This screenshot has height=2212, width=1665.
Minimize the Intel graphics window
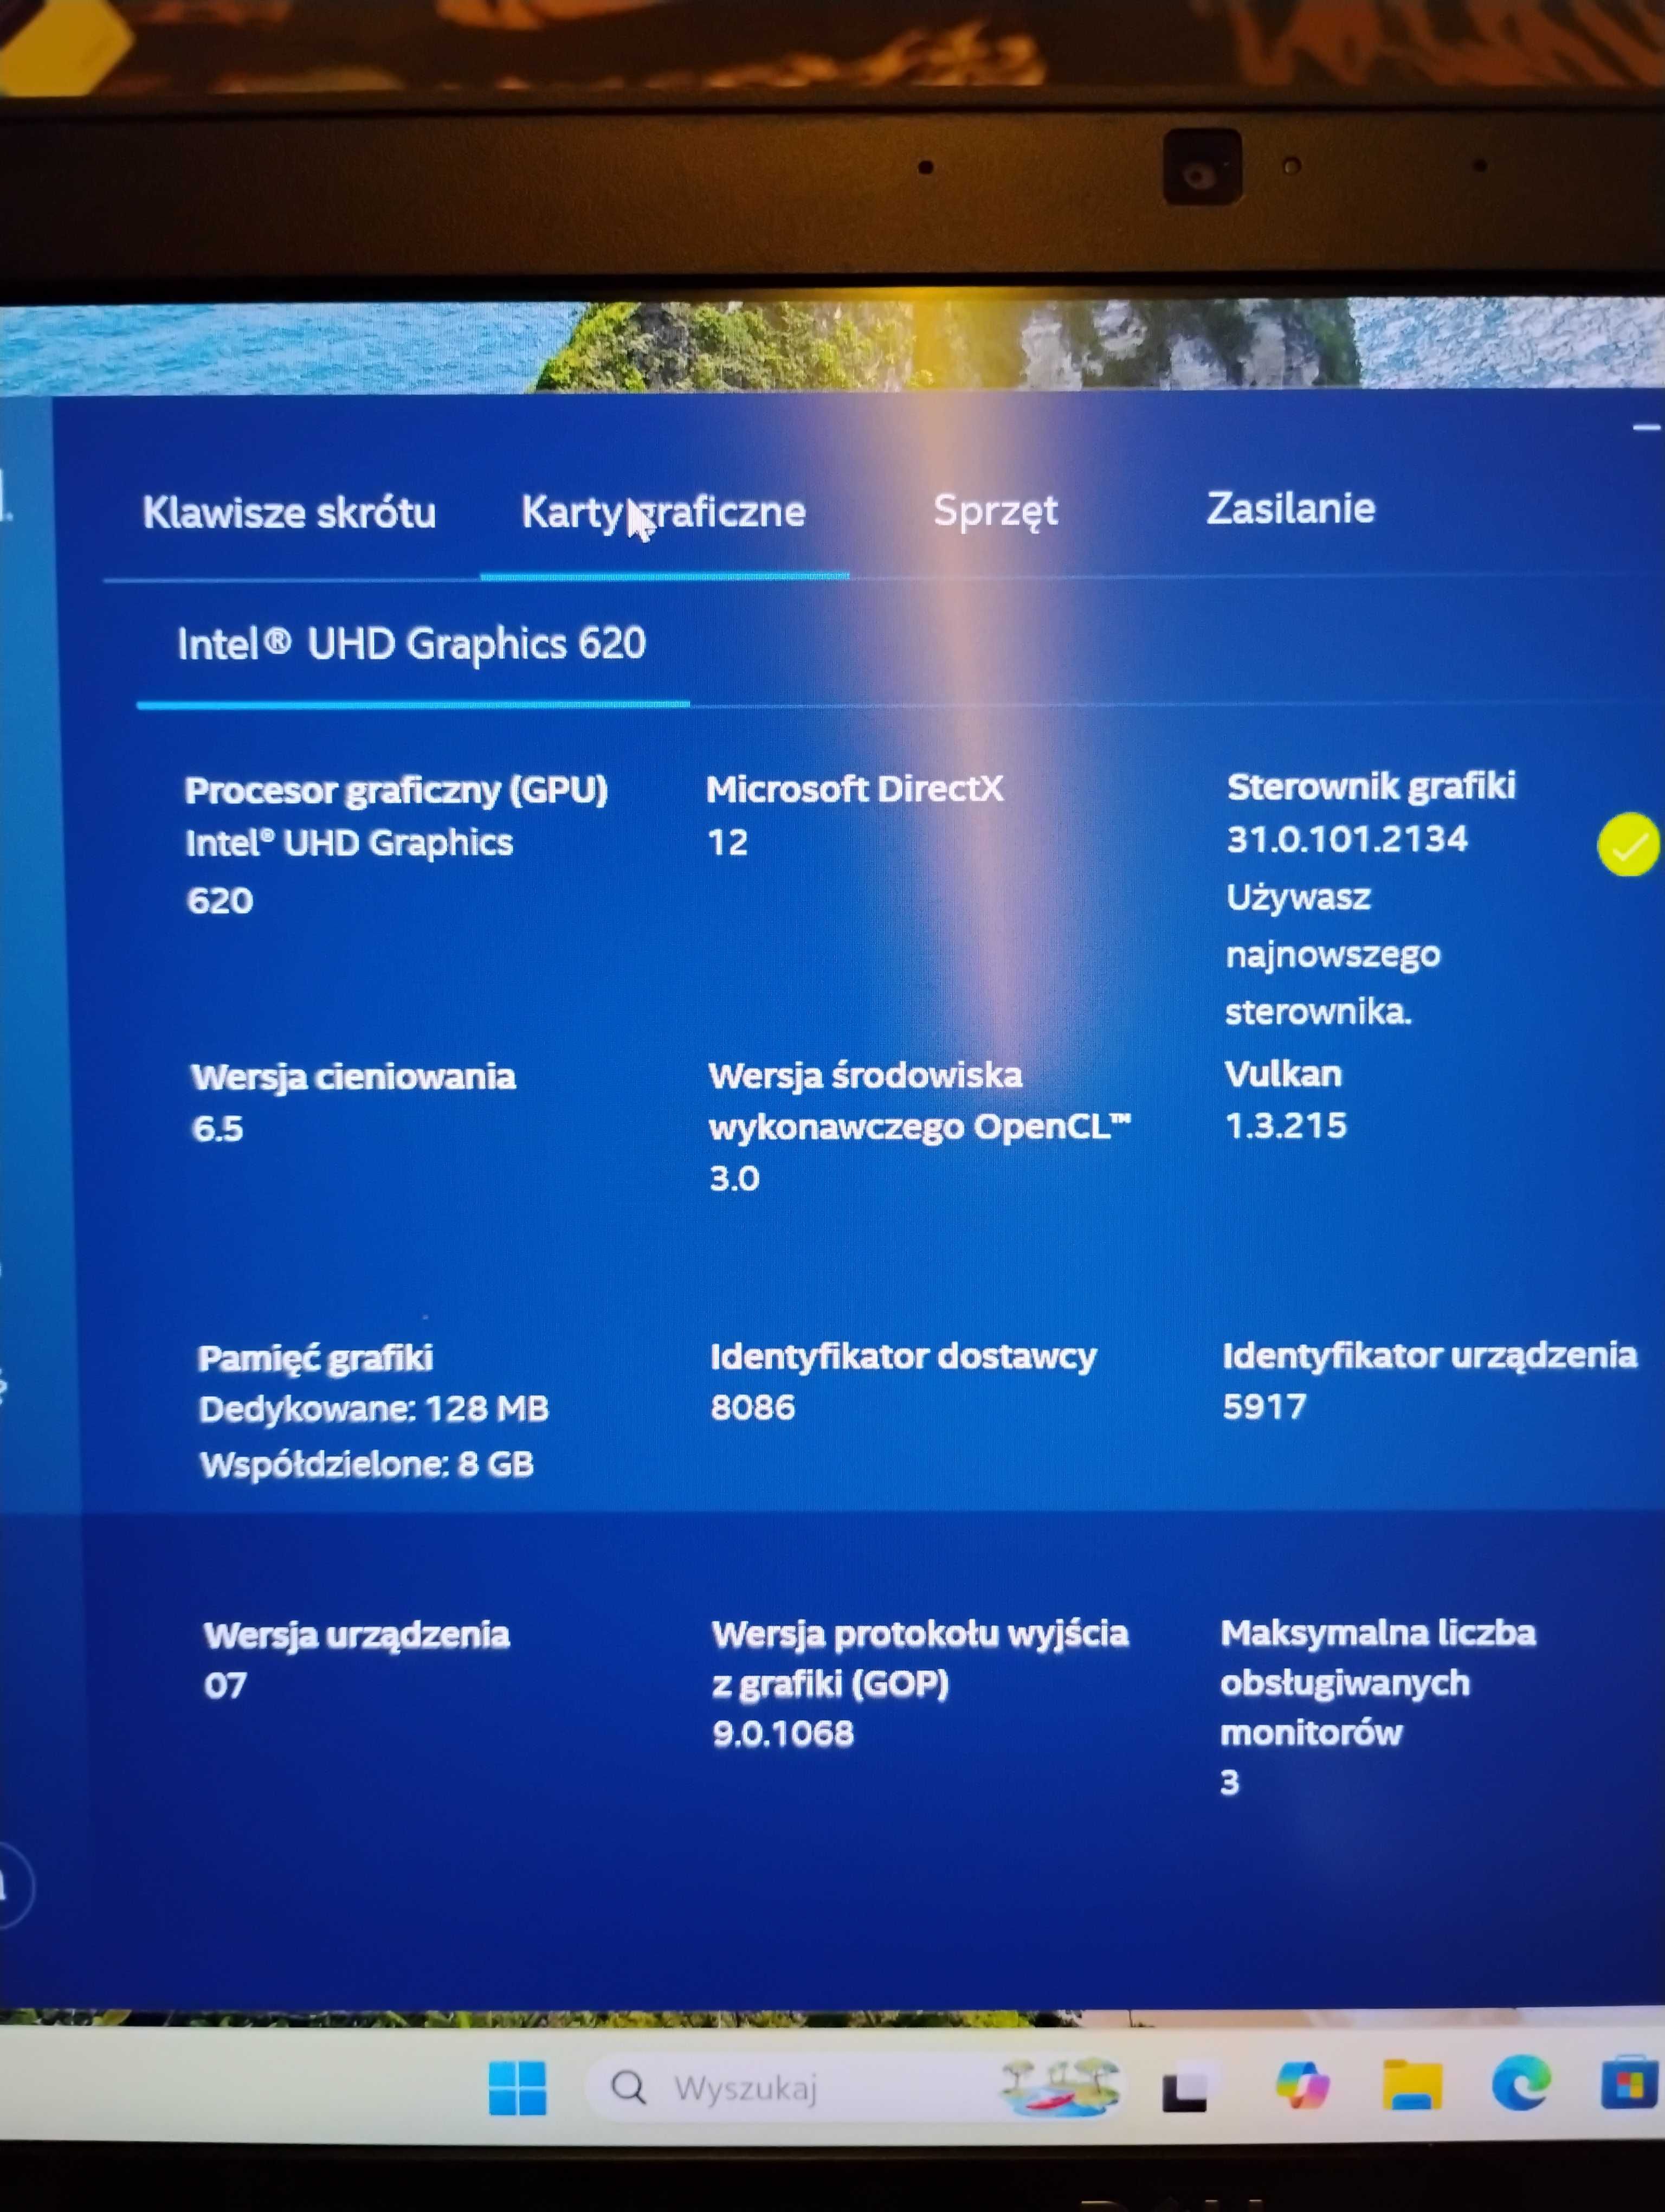[1645, 428]
